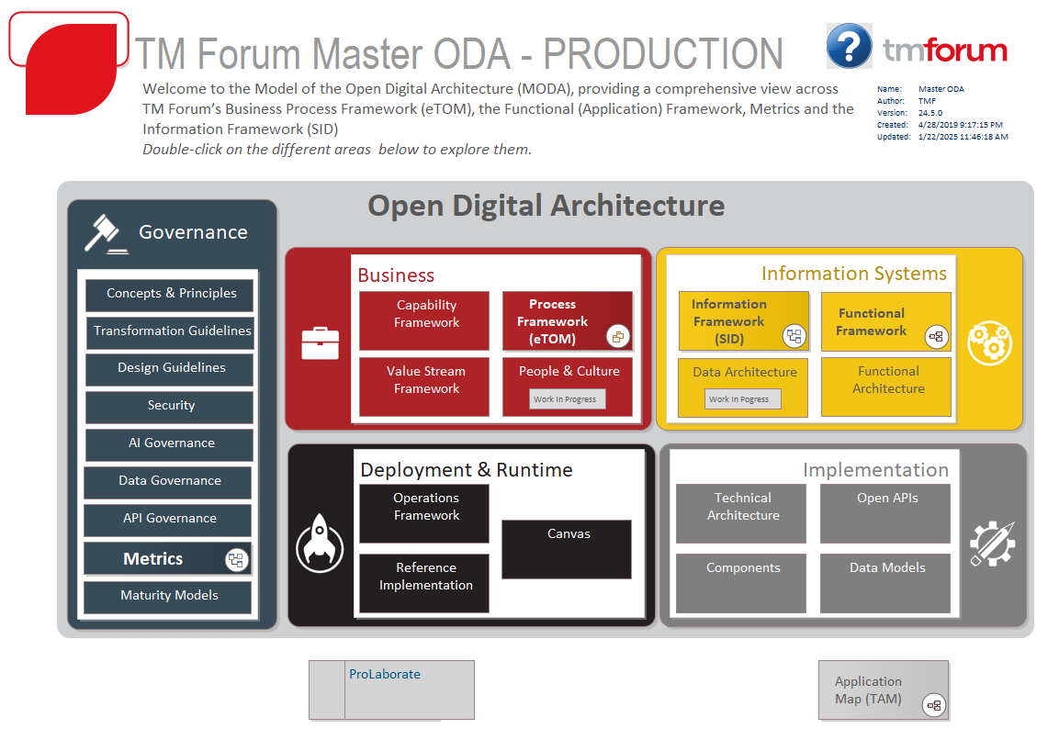This screenshot has height=729, width=1059.
Task: Click the Double-click instruction italic text
Action: (337, 149)
